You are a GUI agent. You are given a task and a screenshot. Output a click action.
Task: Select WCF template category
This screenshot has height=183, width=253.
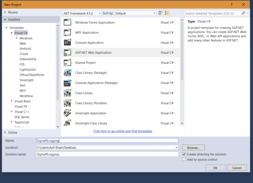[23, 91]
